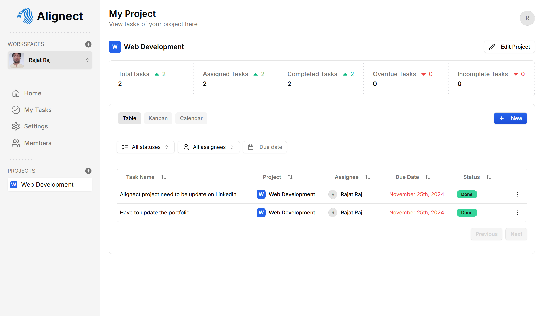
Task: Open My Tasks in sidebar
Action: click(x=50, y=110)
